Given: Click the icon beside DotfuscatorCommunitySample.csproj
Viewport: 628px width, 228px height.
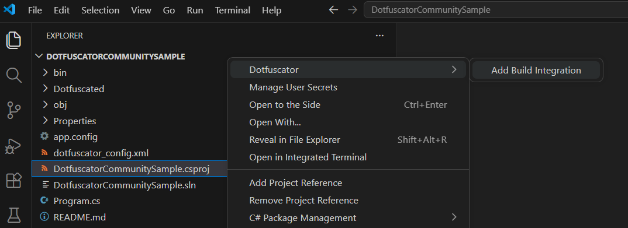Looking at the screenshot, I should pos(44,169).
